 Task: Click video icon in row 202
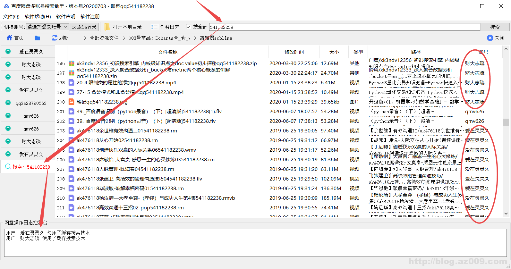point(72,121)
